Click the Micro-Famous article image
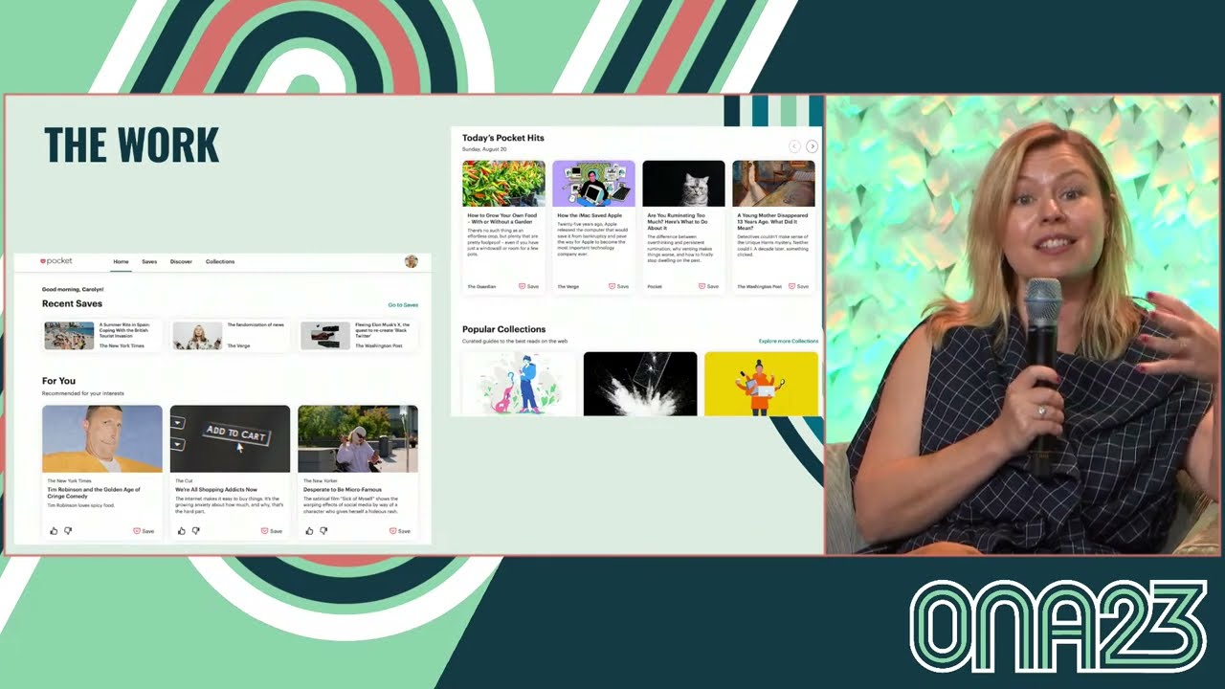 click(x=358, y=438)
